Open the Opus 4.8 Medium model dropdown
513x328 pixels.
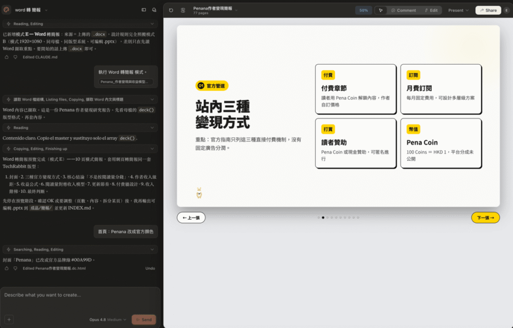[x=108, y=319]
